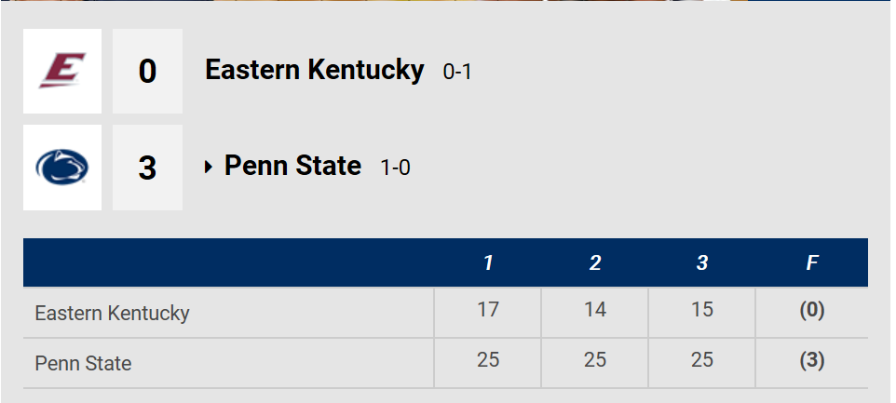Viewport: 896px width, 403px height.
Task: Click Penn State's match score of 3
Action: coord(147,168)
